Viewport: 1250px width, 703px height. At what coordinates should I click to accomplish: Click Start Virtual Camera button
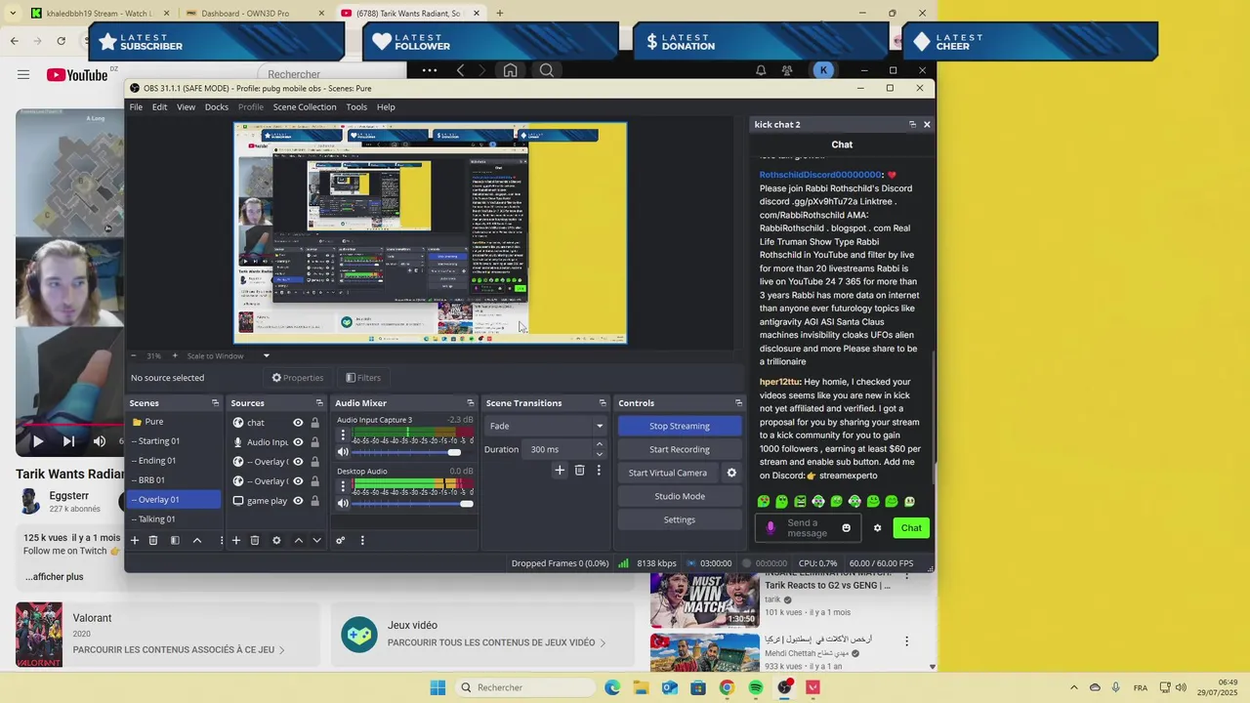668,473
